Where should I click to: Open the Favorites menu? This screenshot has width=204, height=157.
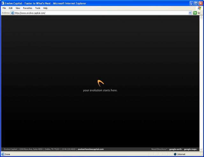[x=27, y=8]
